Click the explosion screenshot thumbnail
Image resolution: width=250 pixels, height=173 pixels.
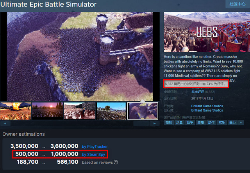(x=15, y=111)
